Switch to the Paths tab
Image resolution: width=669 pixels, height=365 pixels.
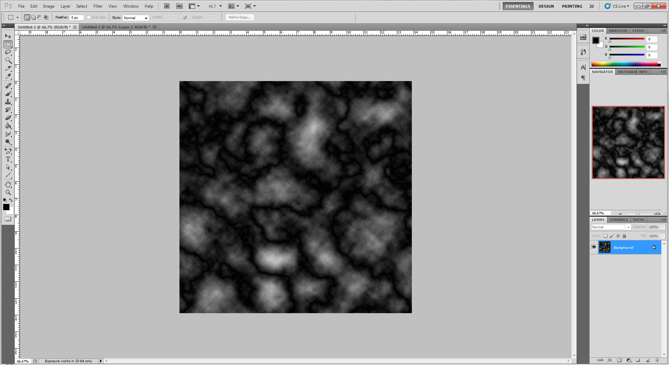[639, 220]
